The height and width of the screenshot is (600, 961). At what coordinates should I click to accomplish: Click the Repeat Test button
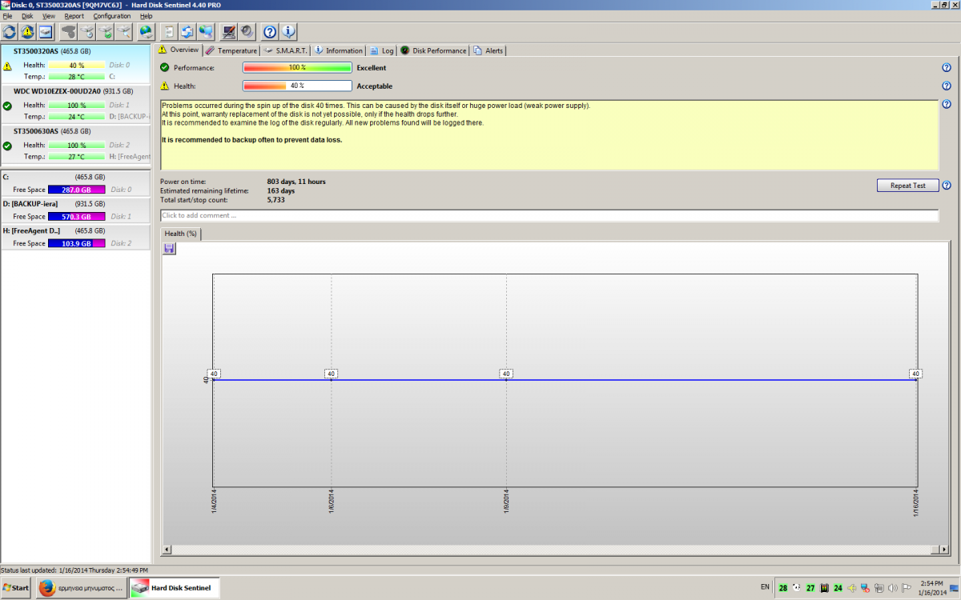[x=907, y=186]
